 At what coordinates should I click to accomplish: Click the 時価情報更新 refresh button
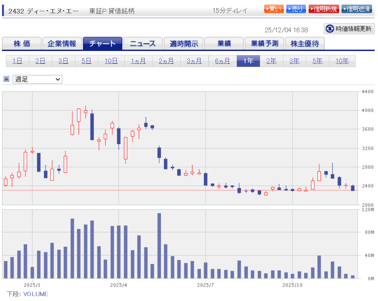[349, 29]
